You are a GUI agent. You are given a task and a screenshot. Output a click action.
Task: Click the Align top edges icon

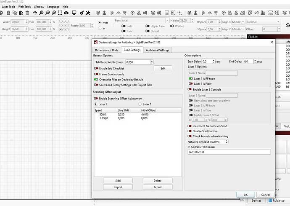point(250,13)
